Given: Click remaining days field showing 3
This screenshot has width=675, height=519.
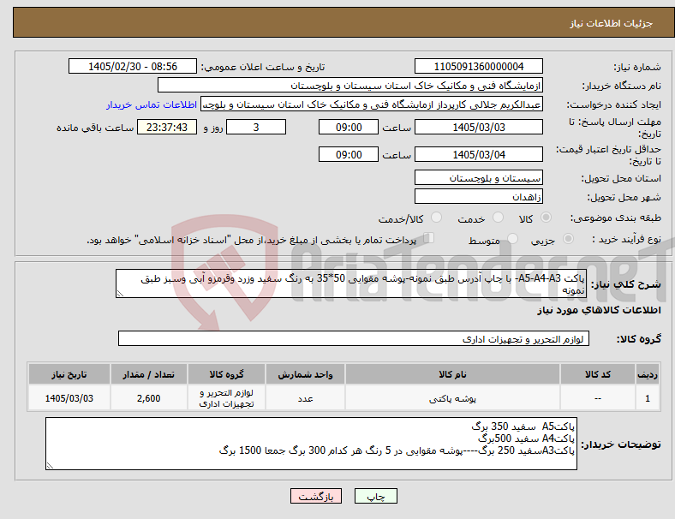Looking at the screenshot, I should (256, 128).
